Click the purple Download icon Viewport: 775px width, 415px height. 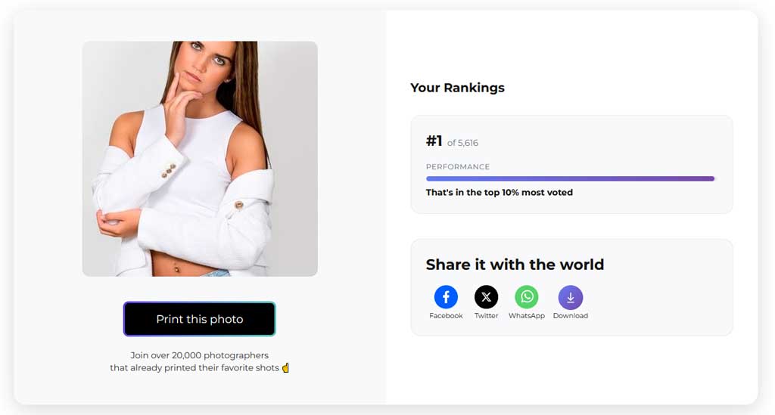coord(570,297)
